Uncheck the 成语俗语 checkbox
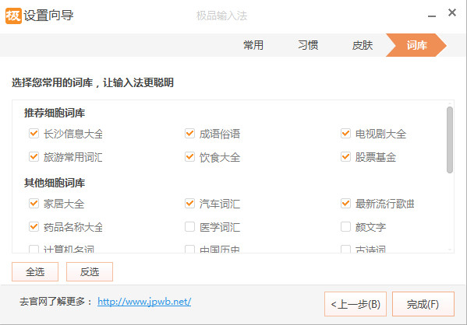467x325 pixels. point(189,134)
